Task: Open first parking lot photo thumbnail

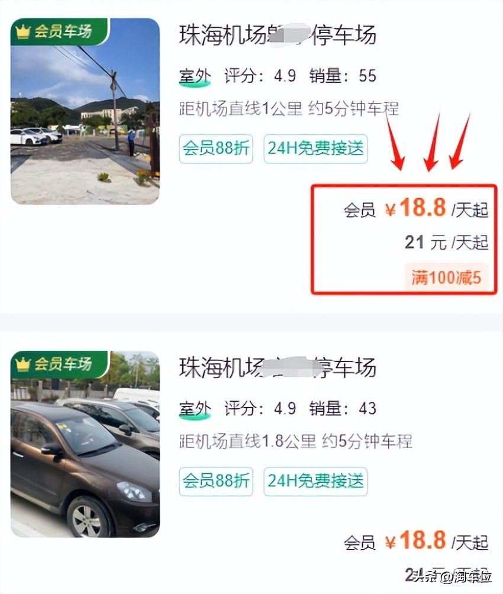Action: pos(85,111)
